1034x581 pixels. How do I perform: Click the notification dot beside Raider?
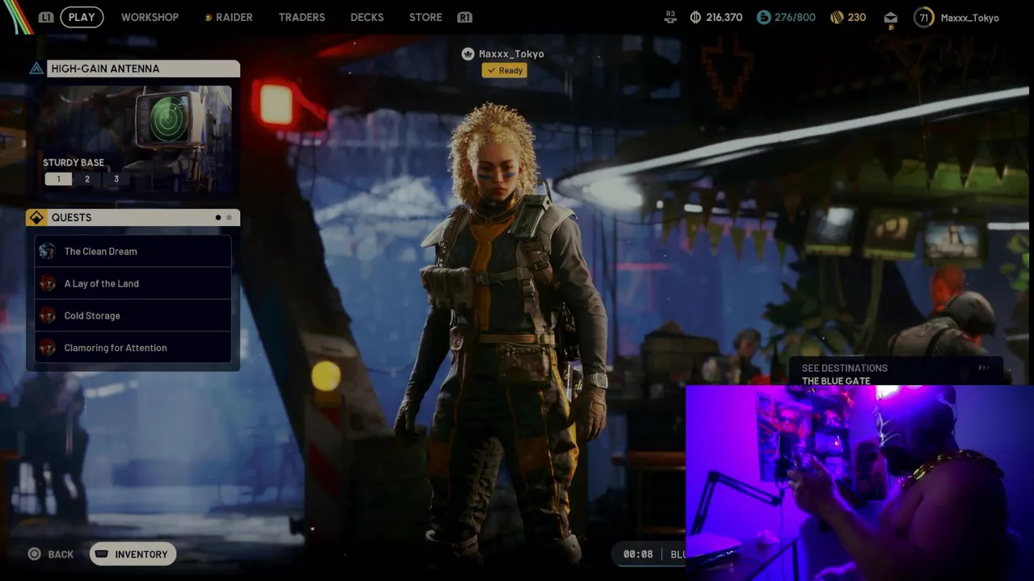[208, 18]
